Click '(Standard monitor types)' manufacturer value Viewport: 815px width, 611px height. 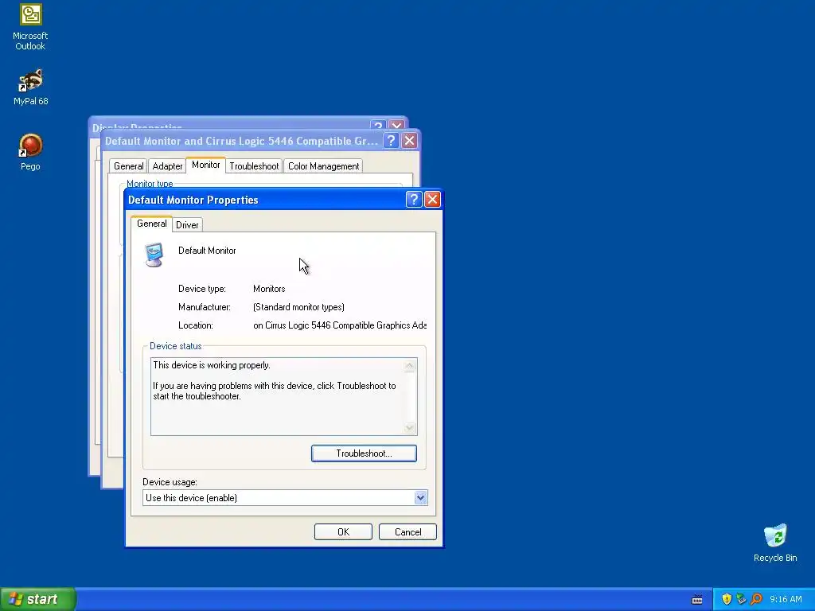click(x=299, y=307)
